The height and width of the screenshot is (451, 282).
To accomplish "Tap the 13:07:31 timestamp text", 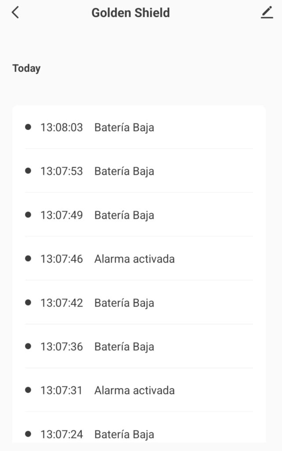I will 61,390.
